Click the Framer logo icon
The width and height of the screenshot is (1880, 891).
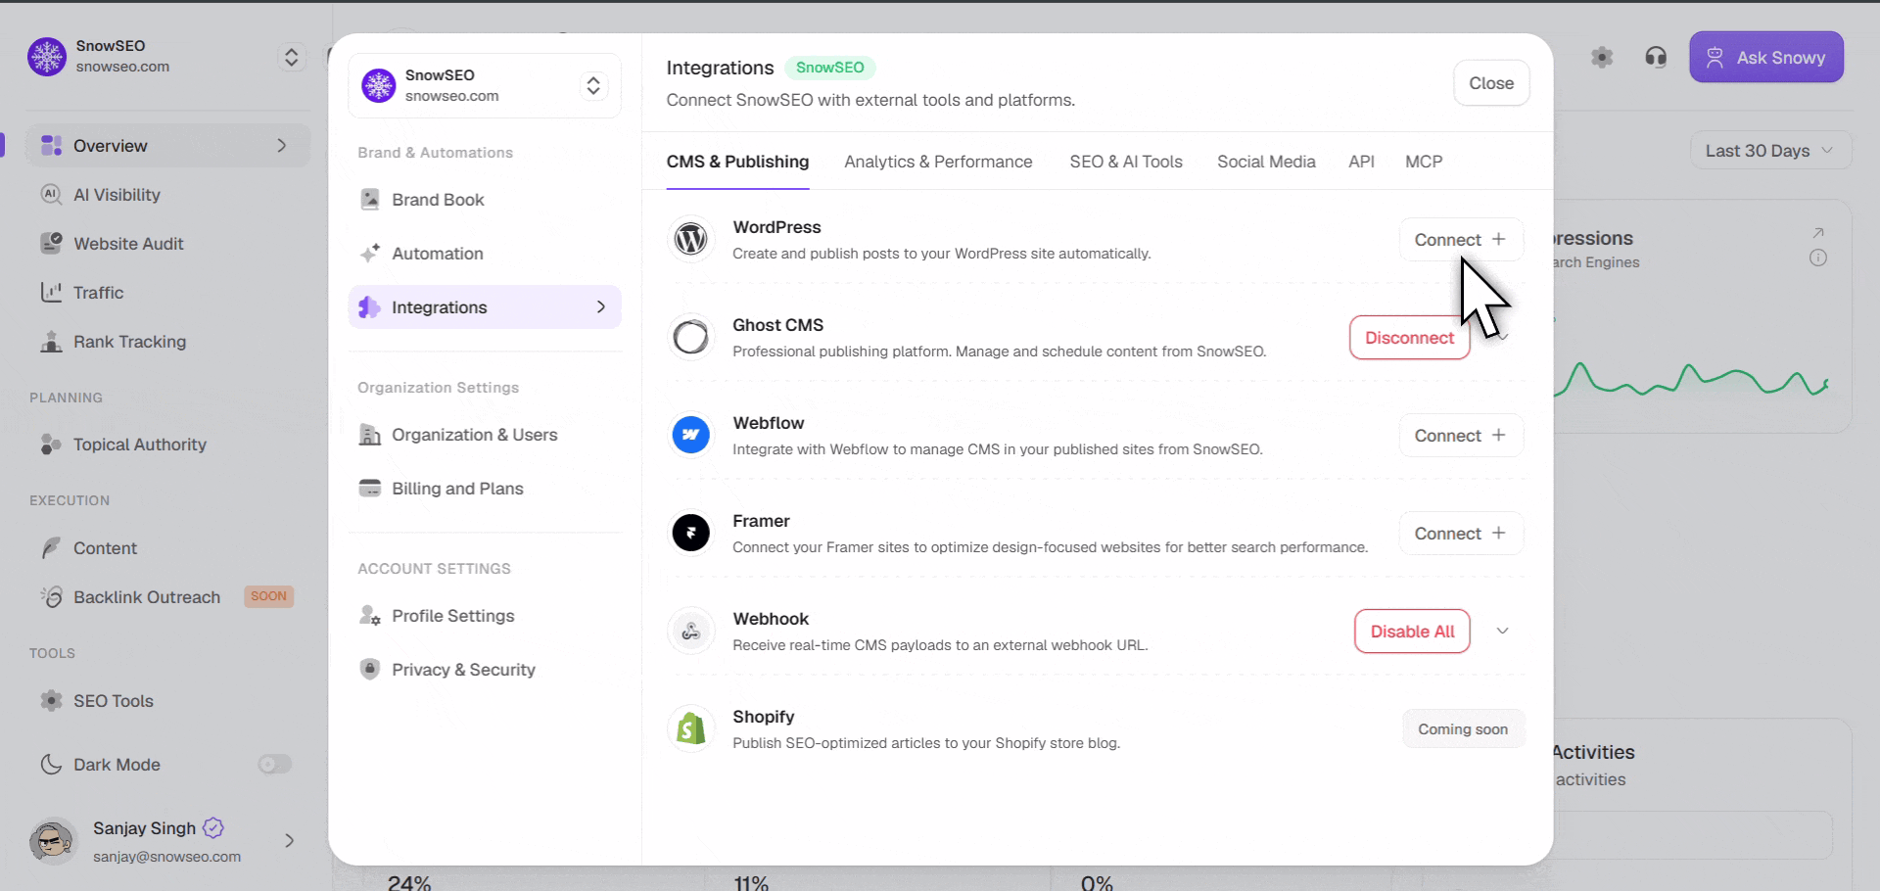tap(690, 533)
